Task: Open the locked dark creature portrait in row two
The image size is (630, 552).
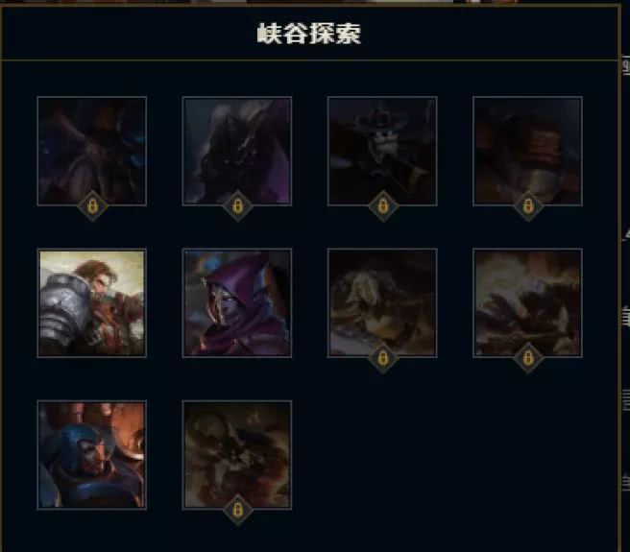Action: point(527,303)
